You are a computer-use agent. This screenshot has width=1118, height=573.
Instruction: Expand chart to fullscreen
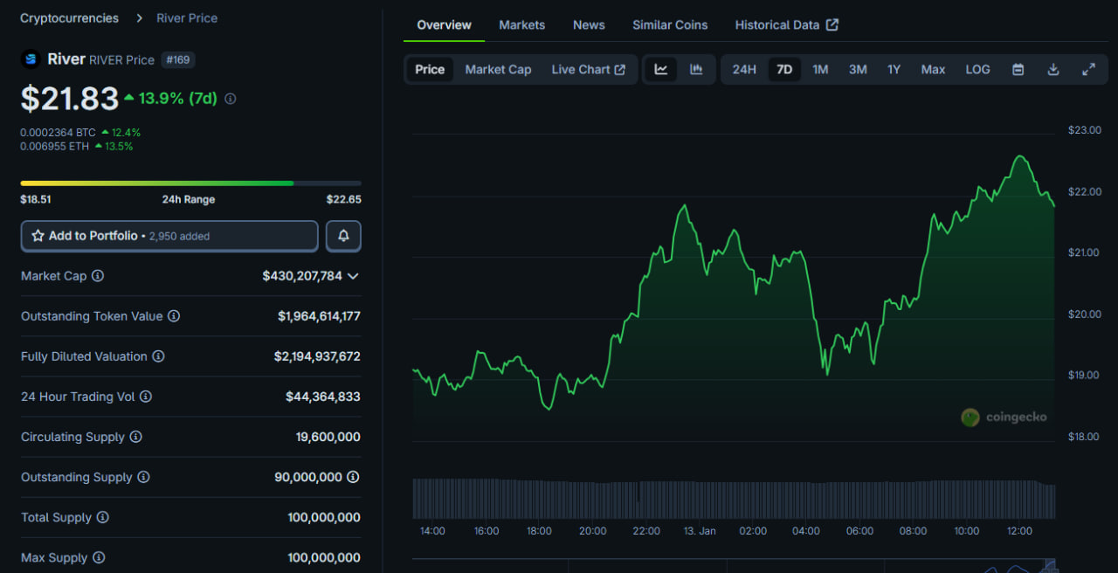(x=1088, y=70)
